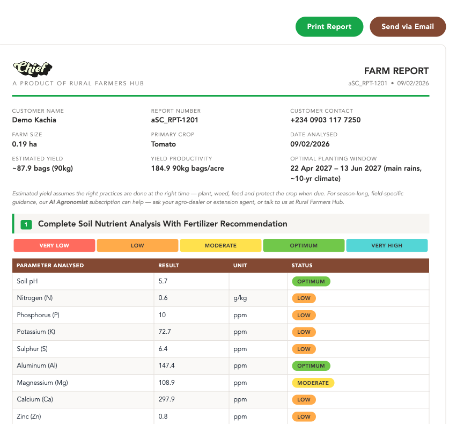Viewport: 464px width, 424px height.
Task: Click the Magnesium Moderate status badge
Action: coord(313,383)
